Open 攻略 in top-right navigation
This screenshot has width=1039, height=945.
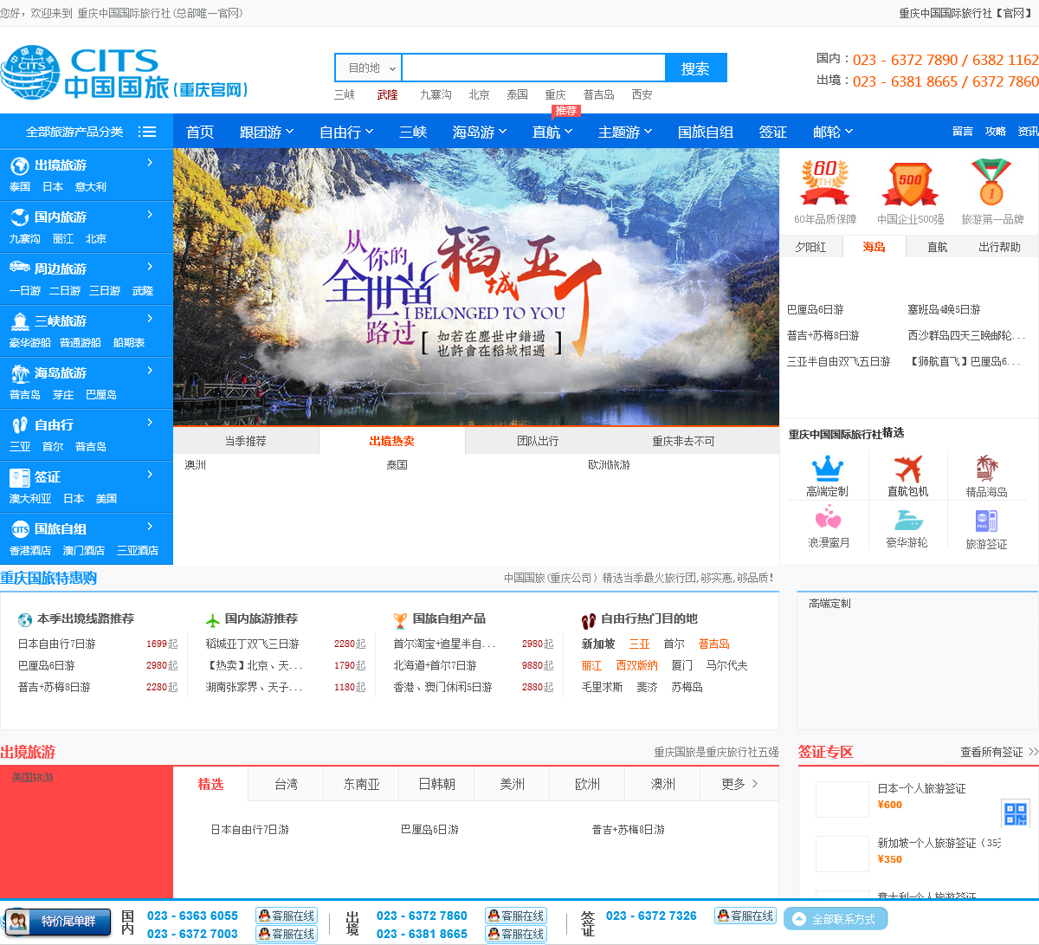[996, 132]
